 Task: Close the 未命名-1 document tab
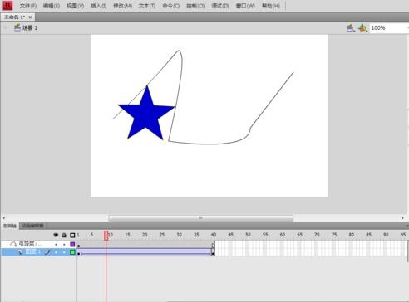click(x=30, y=17)
